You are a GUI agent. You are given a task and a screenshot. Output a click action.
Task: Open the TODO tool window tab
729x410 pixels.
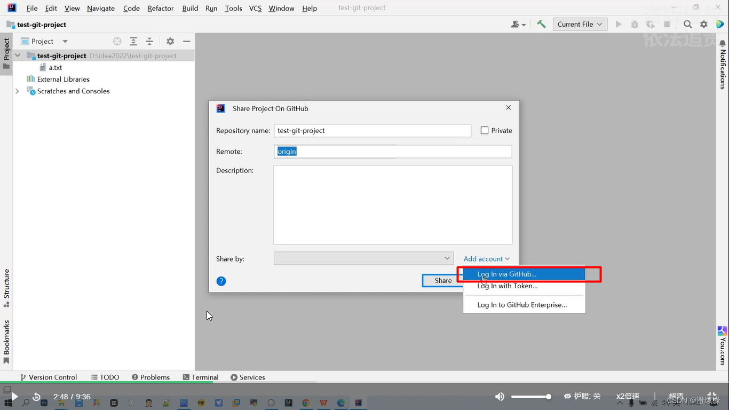coord(105,377)
